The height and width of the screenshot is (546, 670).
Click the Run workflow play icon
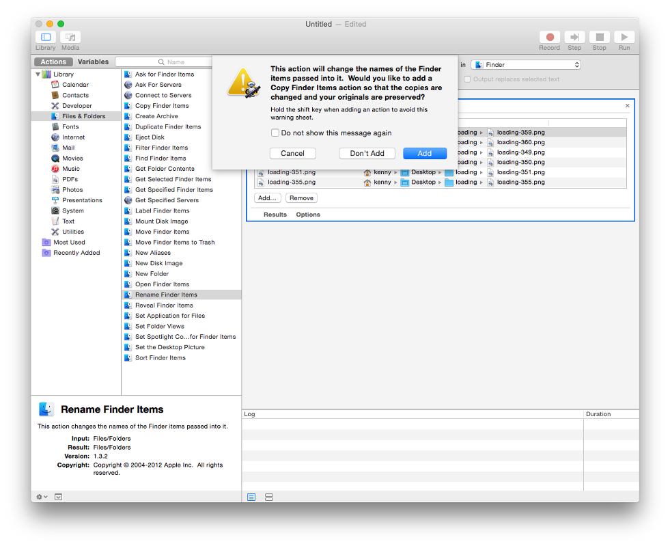[x=624, y=37]
